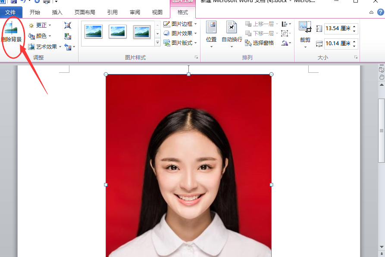Click the right-middle sizing handle of the picture

(271, 185)
